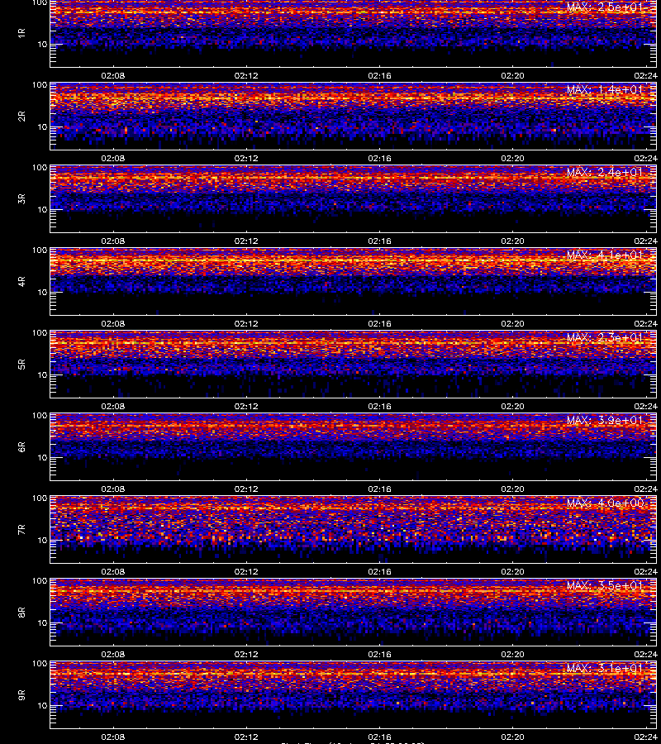Viewport: 661px width, 744px height.
Task: Click the 7R panel axis label
Action: pyautogui.click(x=21, y=530)
